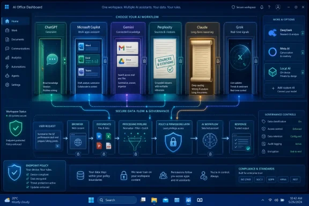309x206 pixels.
Task: Click the Response checklist icon
Action: [x=241, y=142]
